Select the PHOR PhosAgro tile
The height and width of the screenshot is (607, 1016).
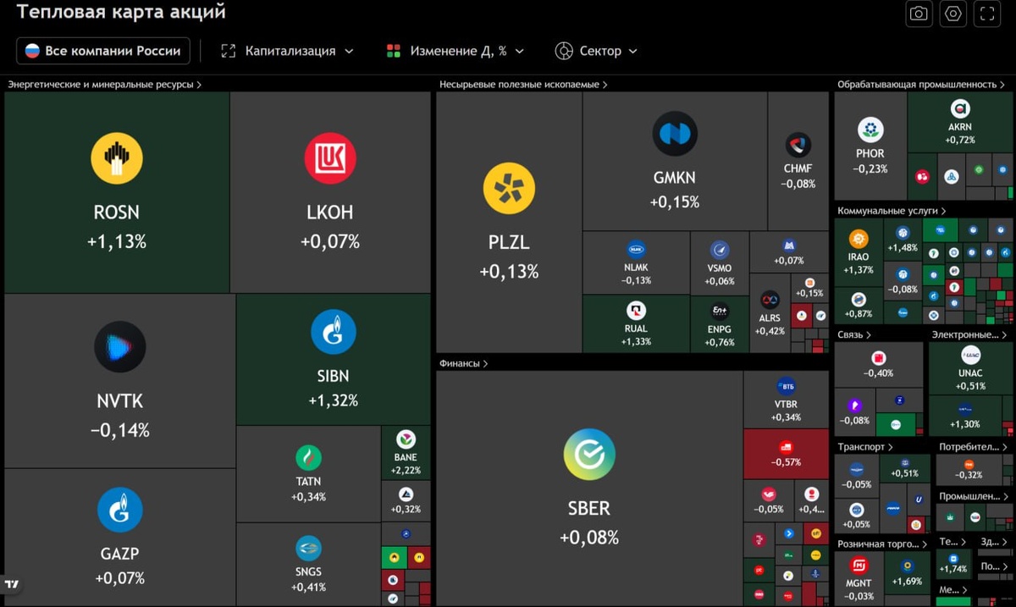click(x=870, y=146)
